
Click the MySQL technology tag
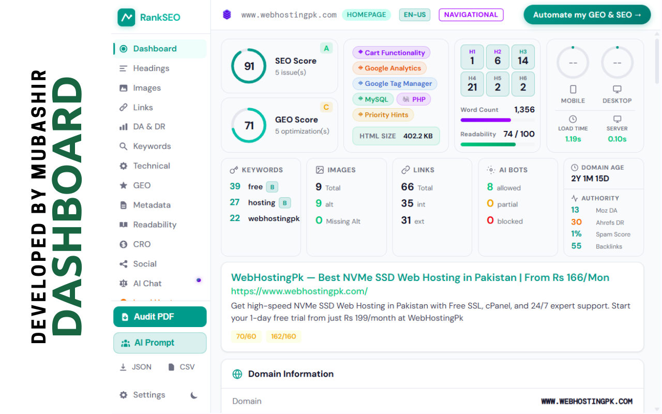pos(373,99)
